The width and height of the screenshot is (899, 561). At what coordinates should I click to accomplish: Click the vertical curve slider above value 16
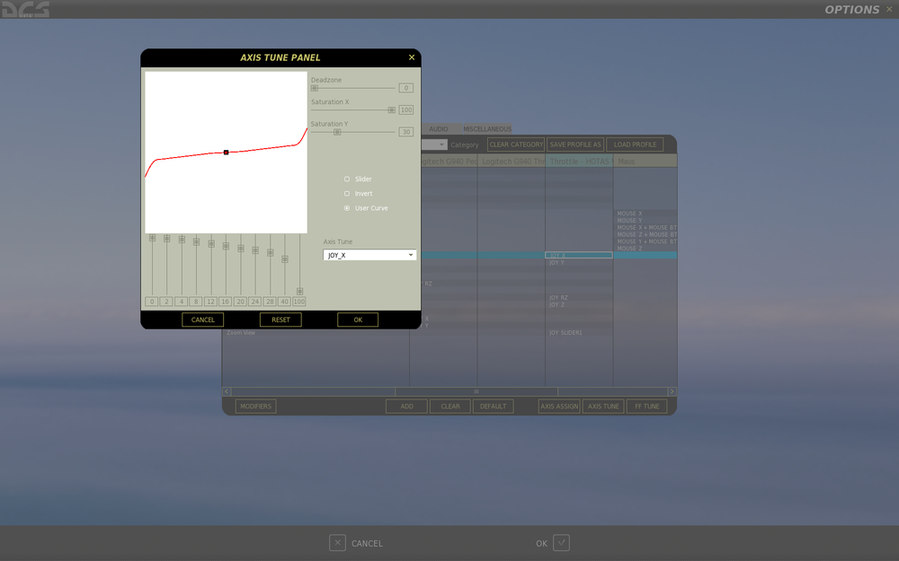(x=226, y=246)
